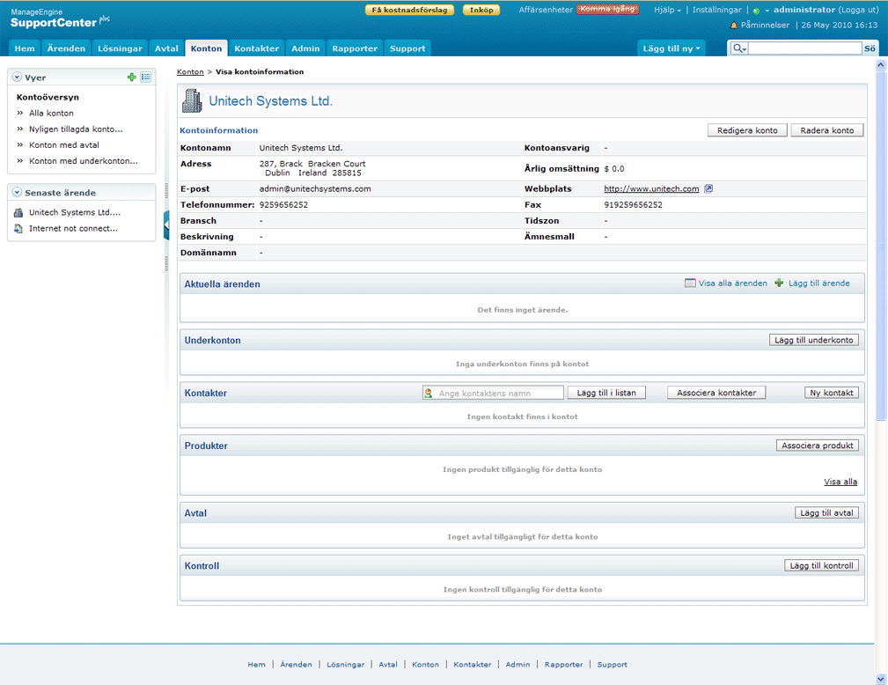The width and height of the screenshot is (888, 685).
Task: Select Konton med underkonton... view
Action: click(x=84, y=161)
